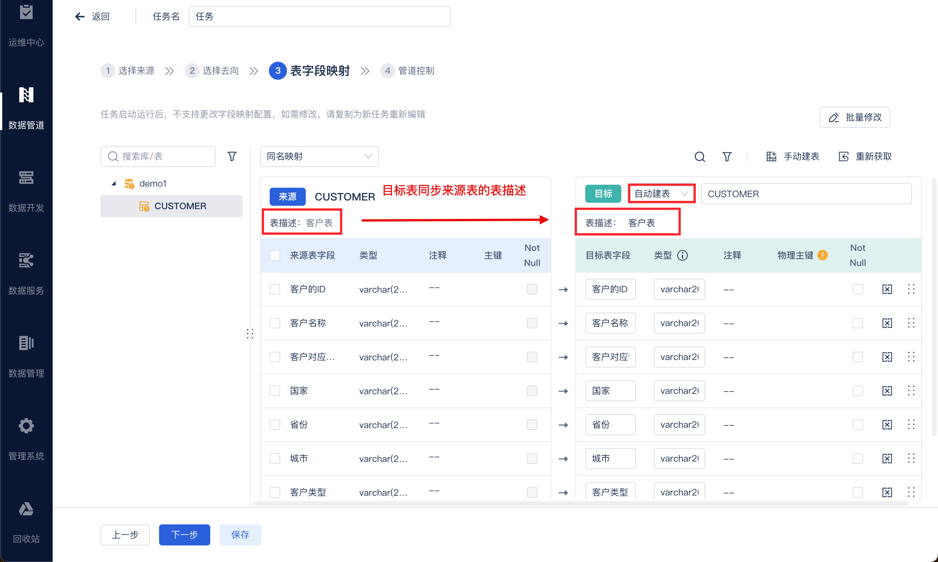Open the 自动建表 dropdown

661,194
